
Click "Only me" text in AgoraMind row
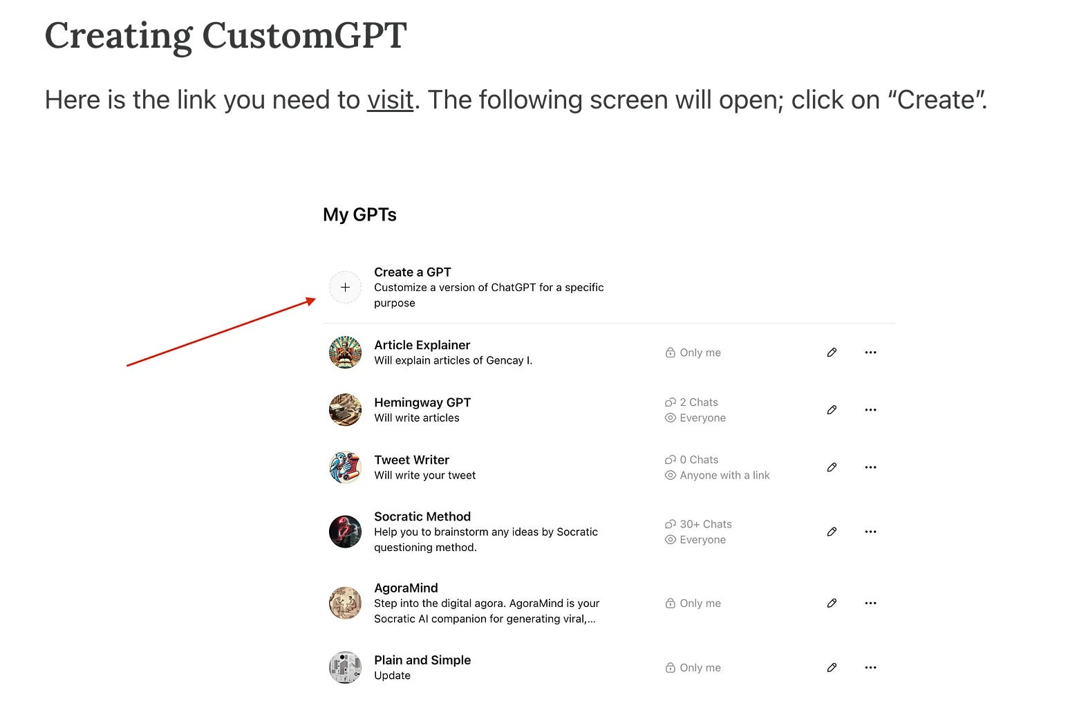[x=700, y=603]
